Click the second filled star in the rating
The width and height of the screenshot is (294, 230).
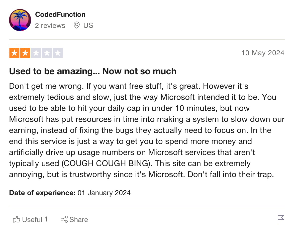[x=25, y=53]
